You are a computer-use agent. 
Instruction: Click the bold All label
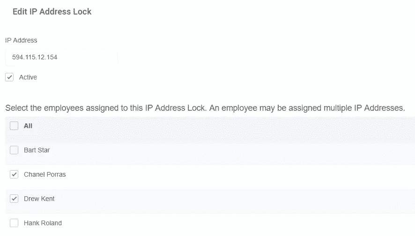coord(28,126)
